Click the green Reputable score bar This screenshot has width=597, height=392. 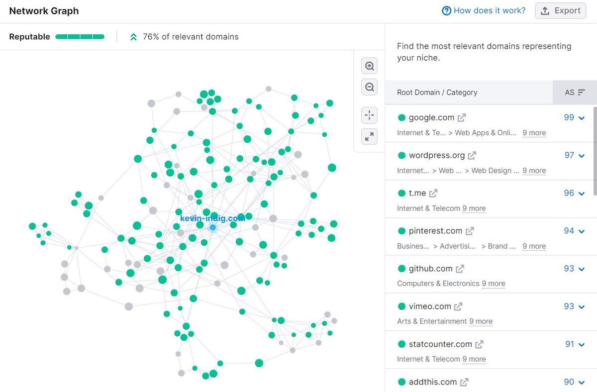tap(82, 36)
